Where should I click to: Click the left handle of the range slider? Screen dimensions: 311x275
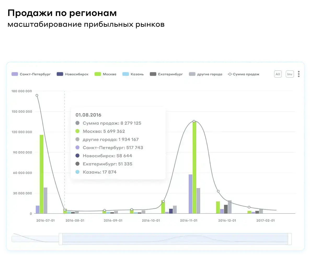[x=61, y=239]
